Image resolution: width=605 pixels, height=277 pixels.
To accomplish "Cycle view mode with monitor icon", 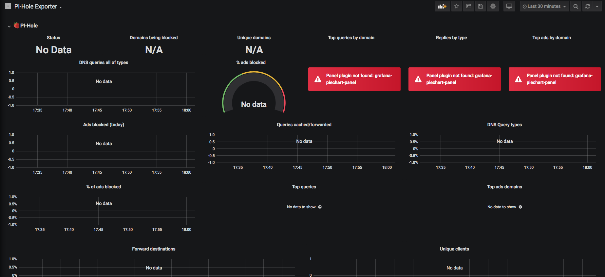I will [x=509, y=6].
